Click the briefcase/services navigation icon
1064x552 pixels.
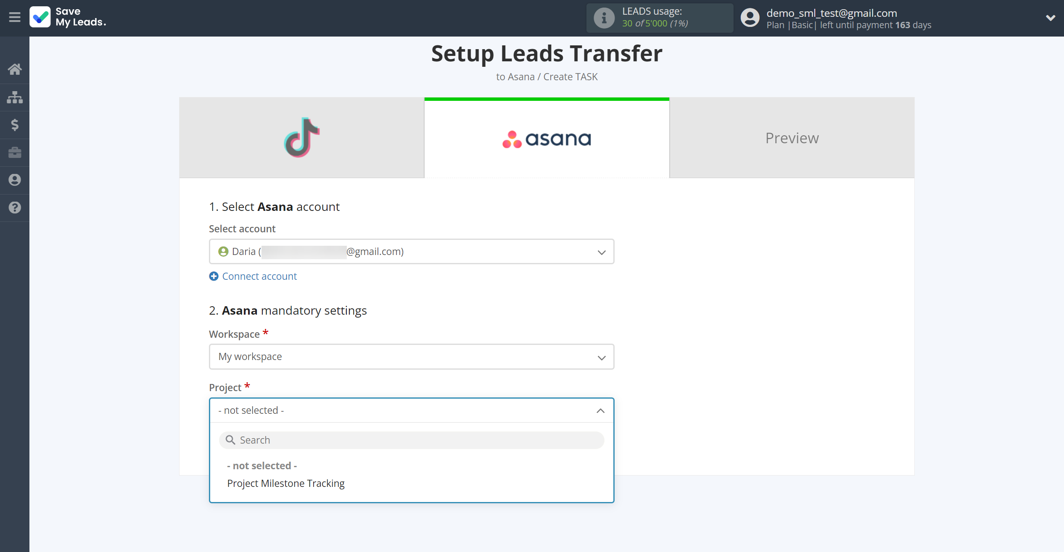click(16, 152)
